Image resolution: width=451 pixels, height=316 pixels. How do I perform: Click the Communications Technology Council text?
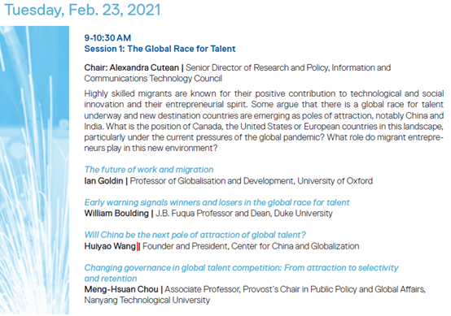[x=153, y=78]
